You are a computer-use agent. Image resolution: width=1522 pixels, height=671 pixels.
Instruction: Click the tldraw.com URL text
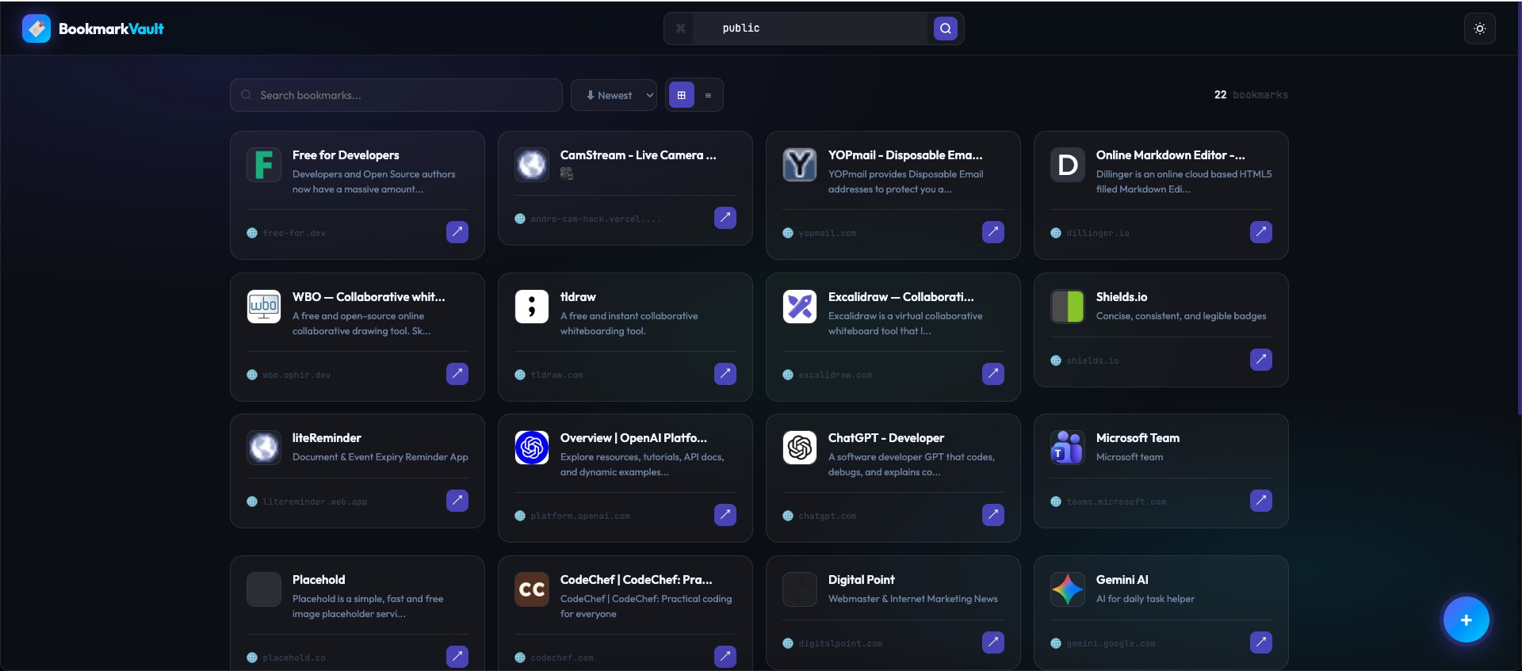click(556, 375)
